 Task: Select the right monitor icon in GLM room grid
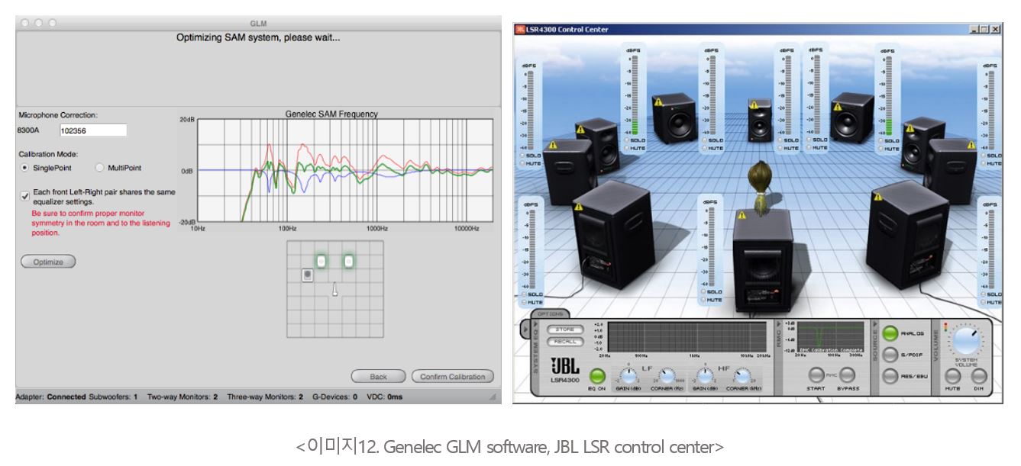pos(348,262)
